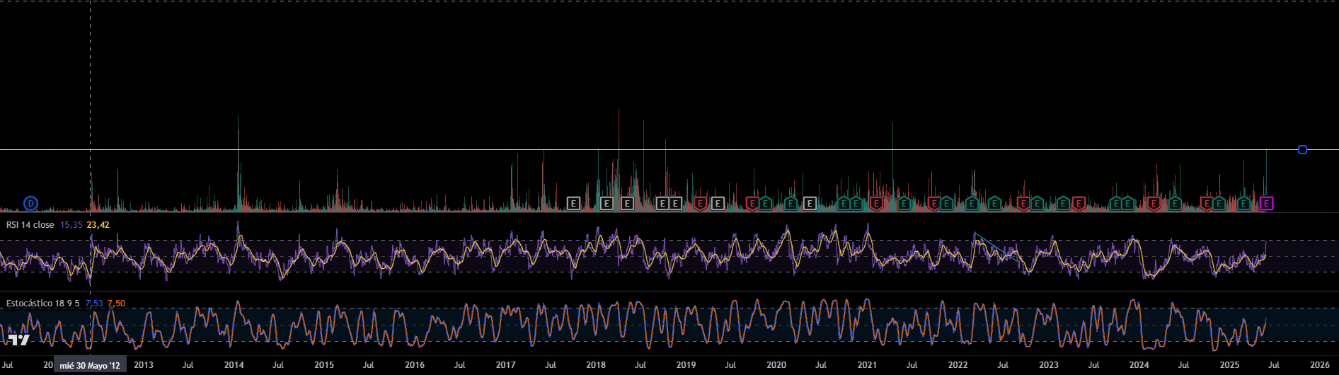The image size is (1339, 375).
Task: Click the 2014 label on time axis
Action: (234, 365)
